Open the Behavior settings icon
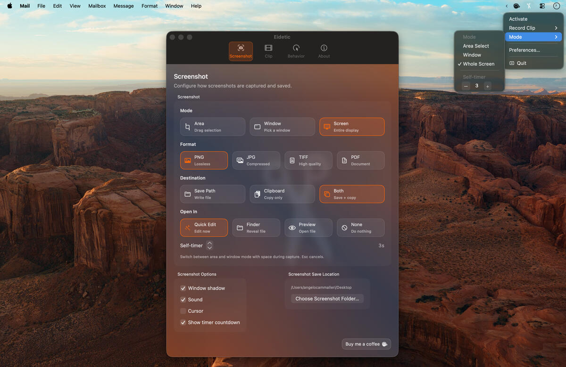This screenshot has height=367, width=566. (296, 48)
